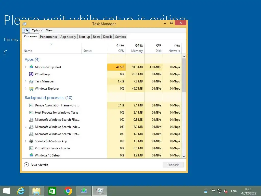Select the Processes tab
The image size is (261, 196).
31,36
